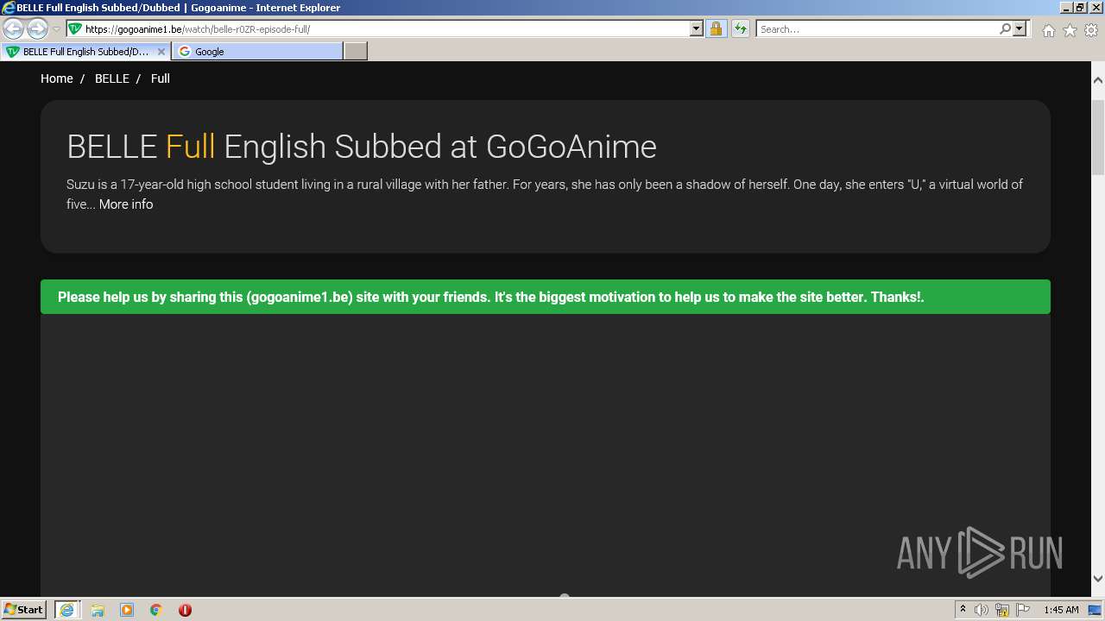Image resolution: width=1105 pixels, height=621 pixels.
Task: Launch Windows Media Player from taskbar
Action: point(127,610)
